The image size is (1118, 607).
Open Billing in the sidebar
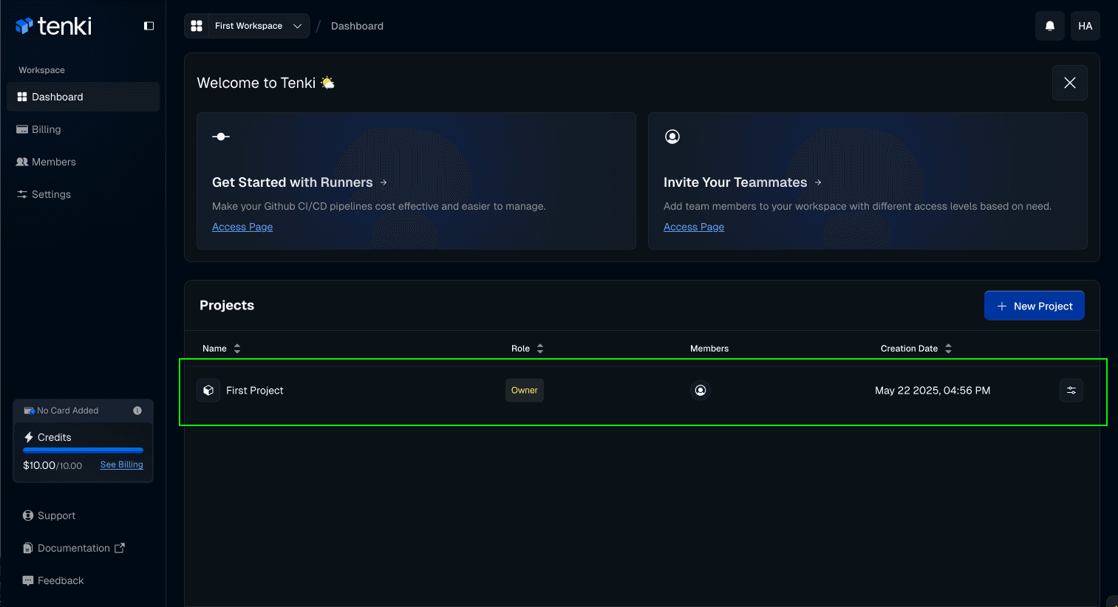point(83,129)
